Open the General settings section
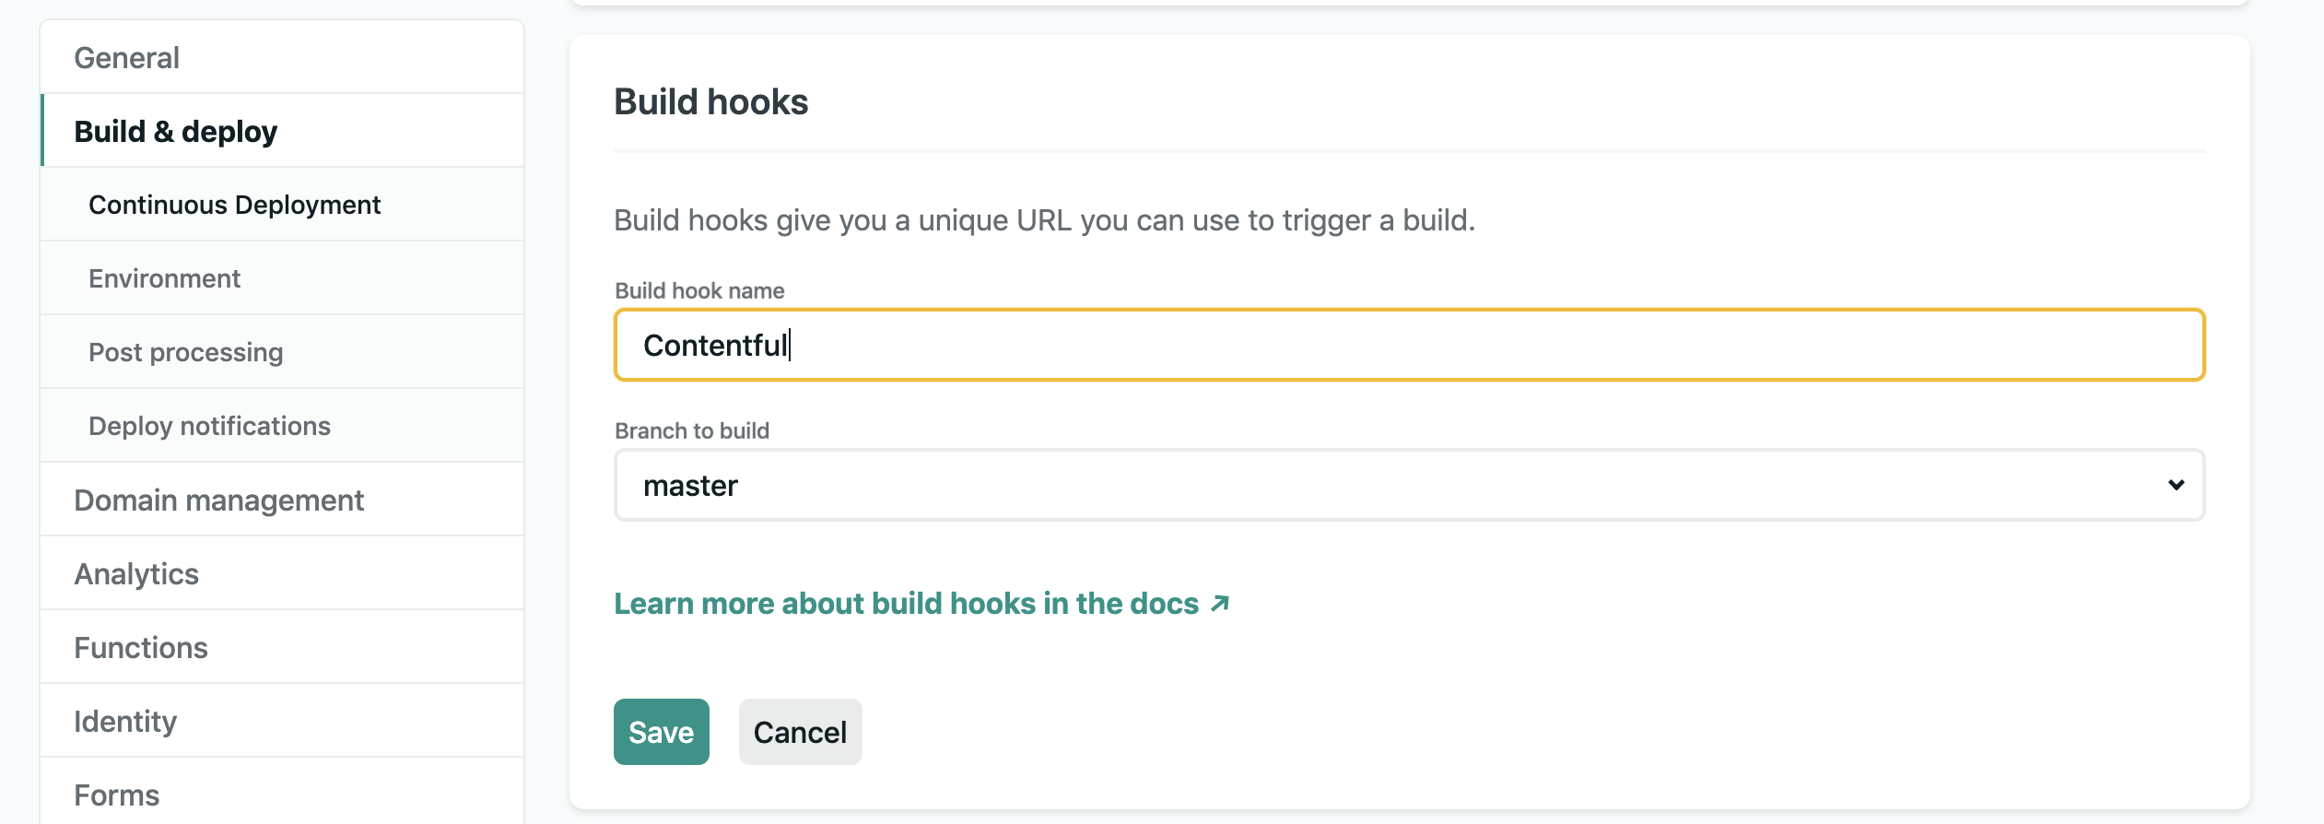Screen dimensions: 2324x824 coord(127,58)
